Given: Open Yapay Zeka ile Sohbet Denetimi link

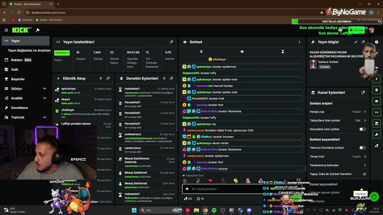Looking at the screenshot, I should point(338,174).
